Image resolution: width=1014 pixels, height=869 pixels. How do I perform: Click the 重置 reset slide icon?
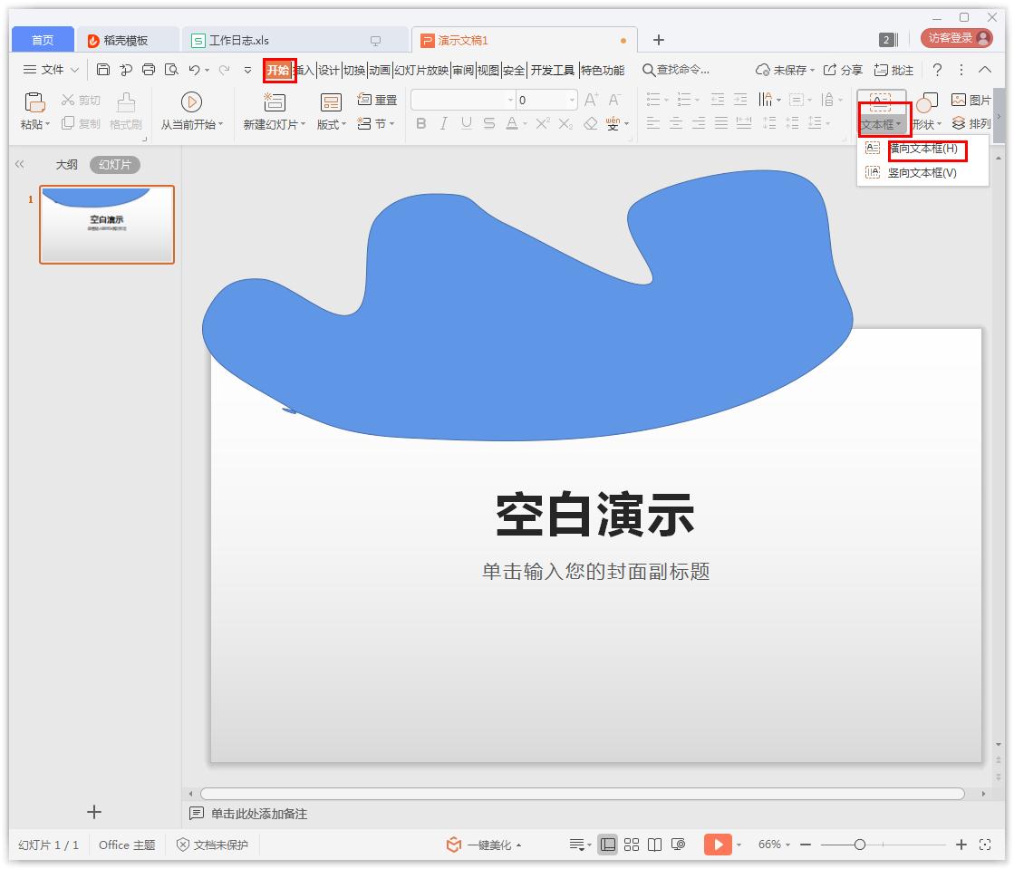(379, 100)
